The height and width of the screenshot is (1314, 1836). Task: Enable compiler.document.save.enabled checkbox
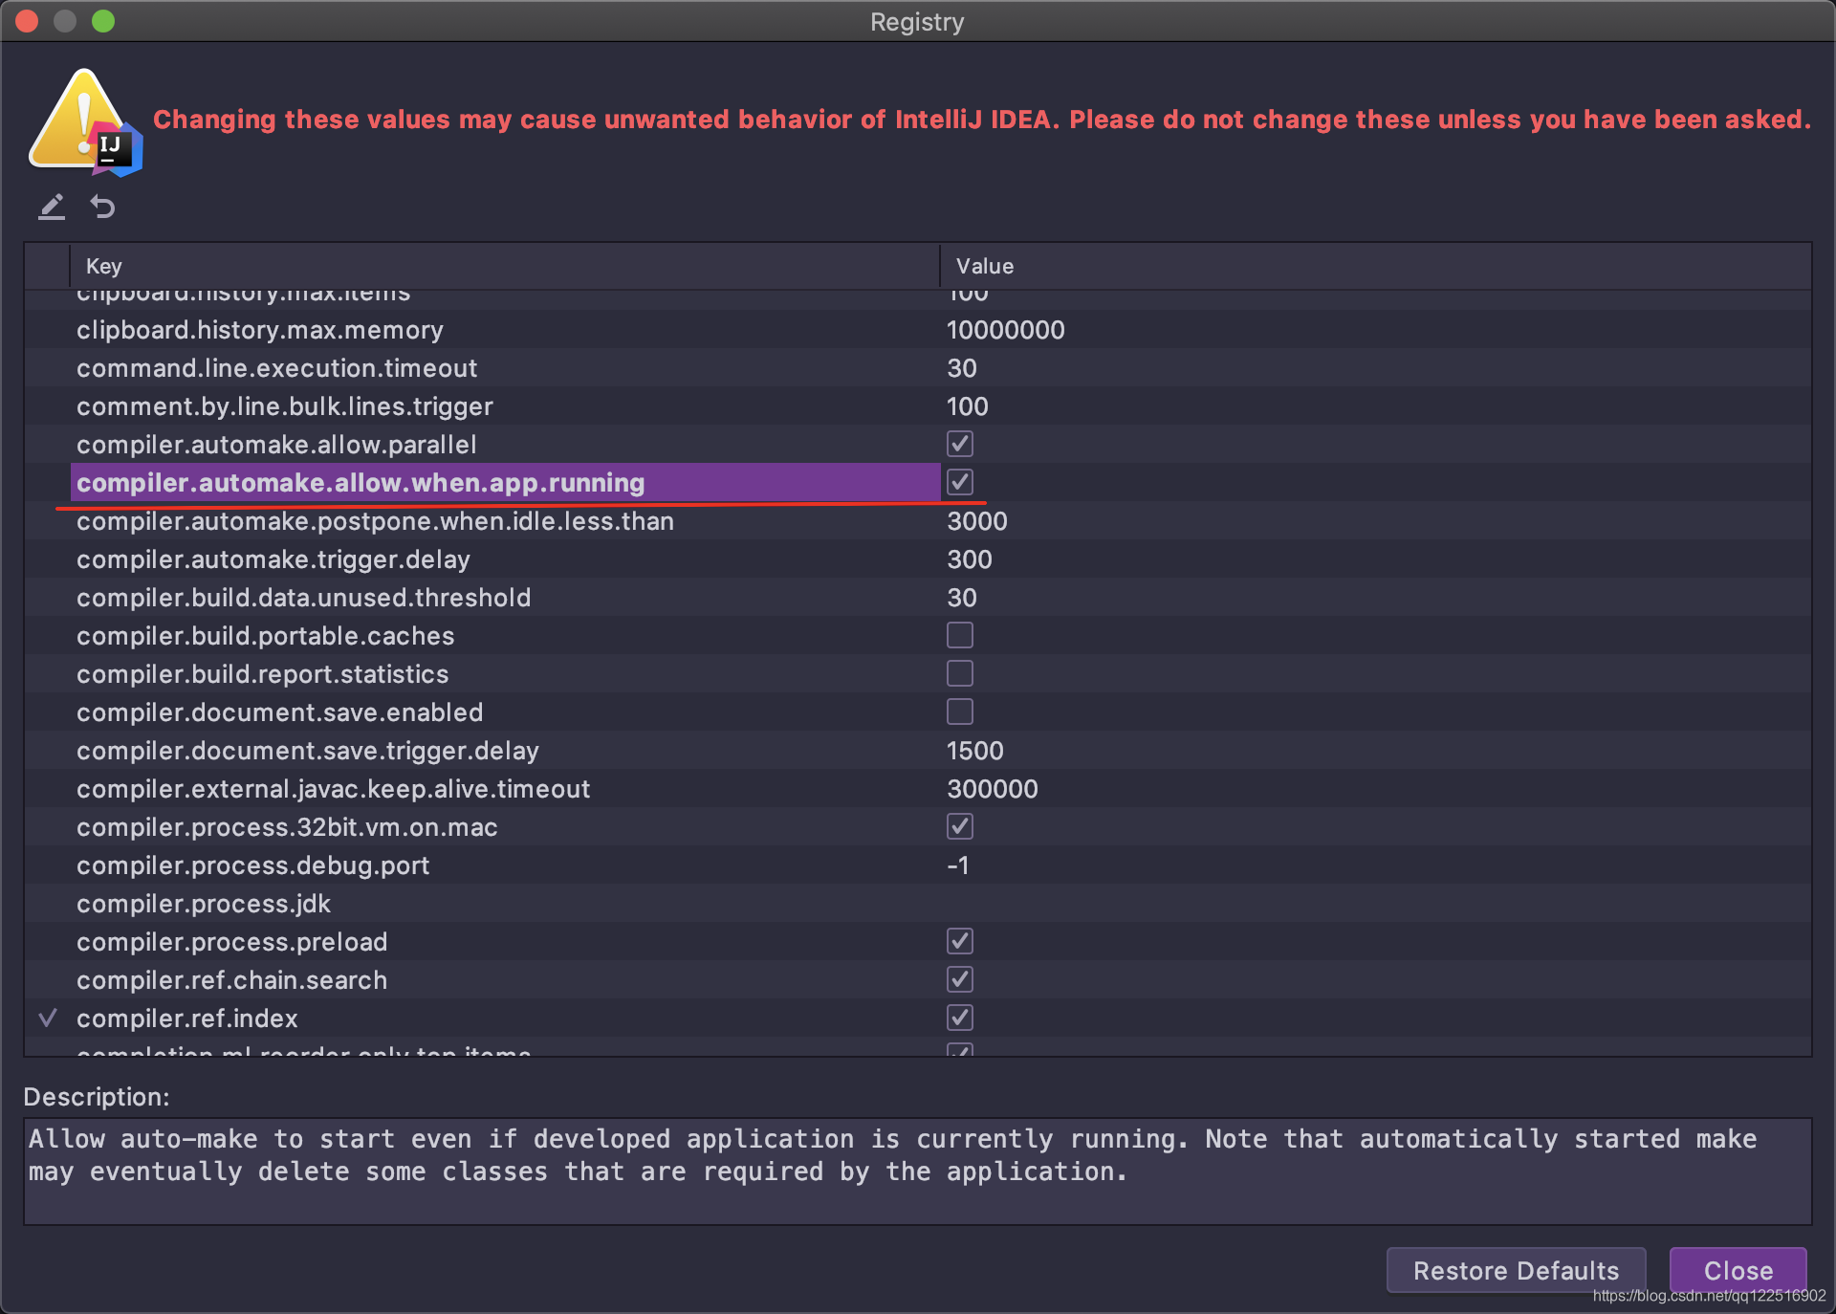tap(960, 712)
